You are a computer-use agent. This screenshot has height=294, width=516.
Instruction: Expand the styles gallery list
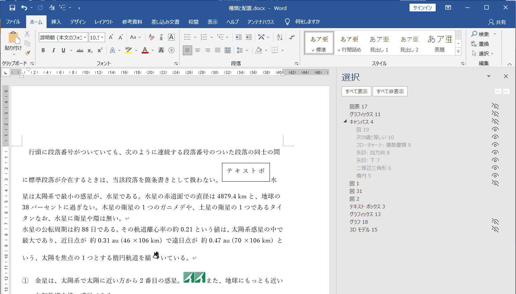[x=458, y=52]
